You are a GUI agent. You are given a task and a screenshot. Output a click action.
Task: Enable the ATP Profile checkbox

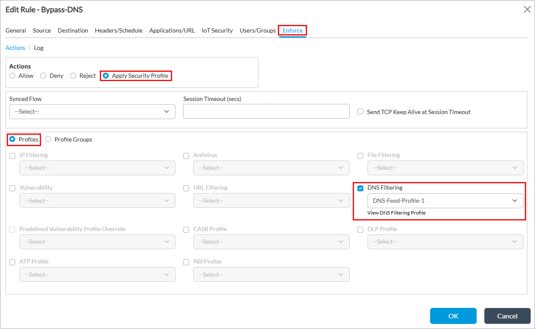point(12,262)
